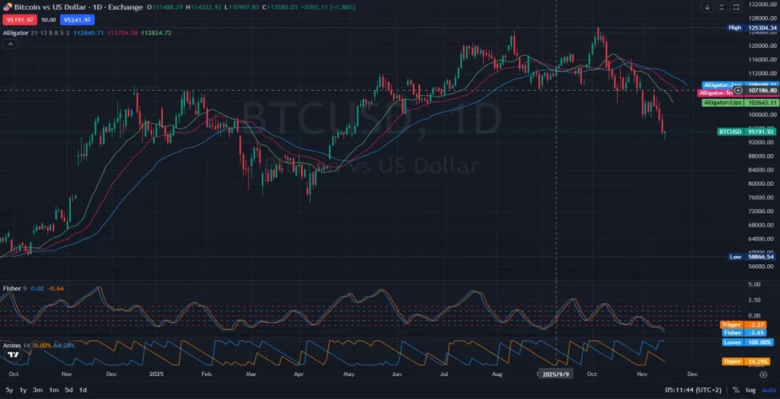Click the 2025 label on time axis
780x399 pixels.
point(156,374)
